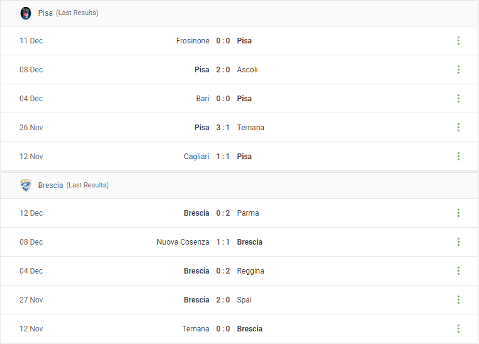Select the Brescia Last Results heading

point(73,186)
